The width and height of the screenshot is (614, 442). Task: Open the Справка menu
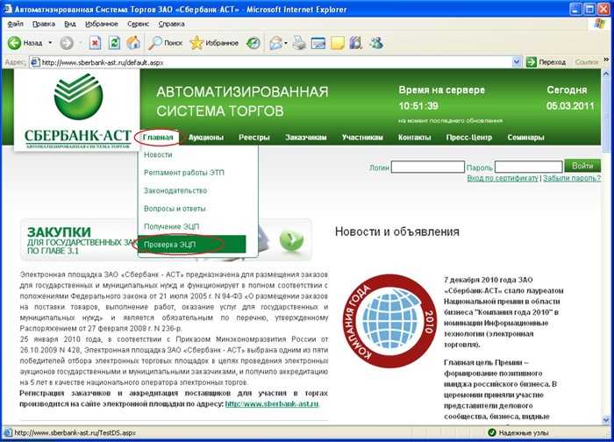[x=172, y=24]
